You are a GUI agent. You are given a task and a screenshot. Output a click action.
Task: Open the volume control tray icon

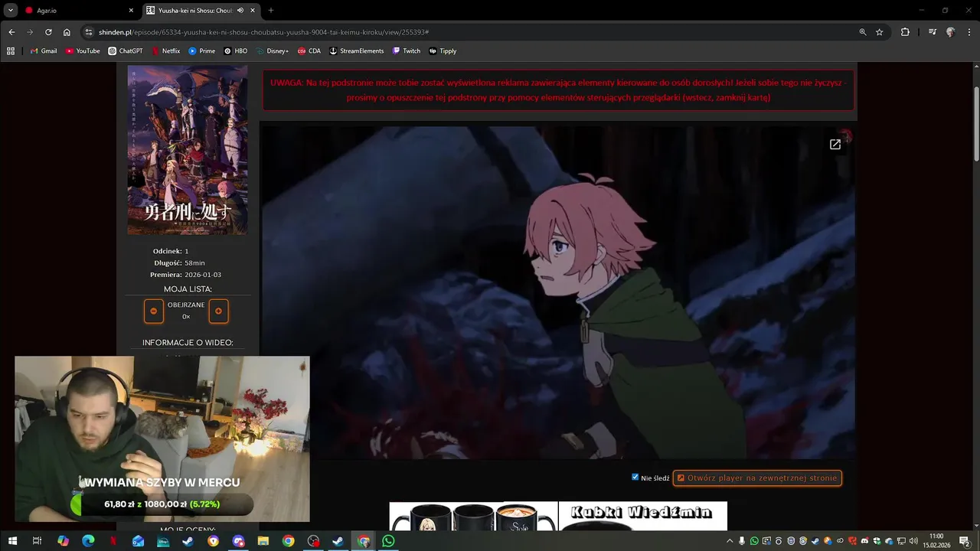pyautogui.click(x=913, y=541)
